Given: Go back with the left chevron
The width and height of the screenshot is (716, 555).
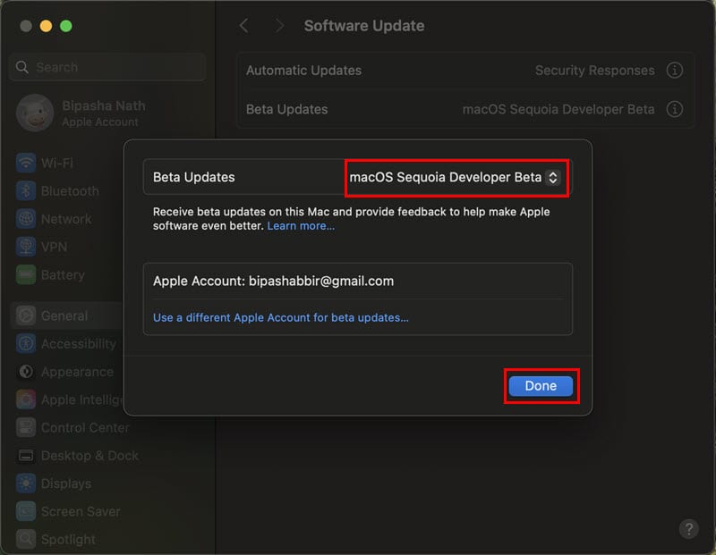Looking at the screenshot, I should [244, 26].
